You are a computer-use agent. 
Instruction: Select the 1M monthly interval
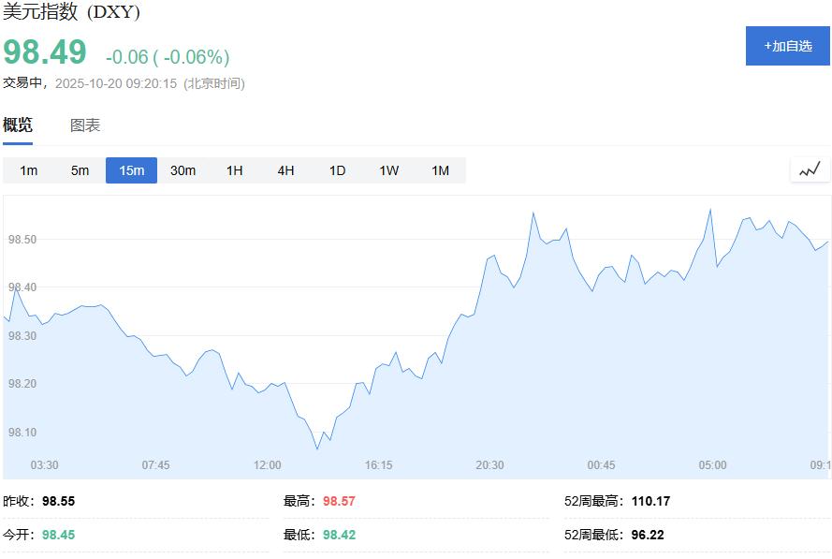click(439, 170)
